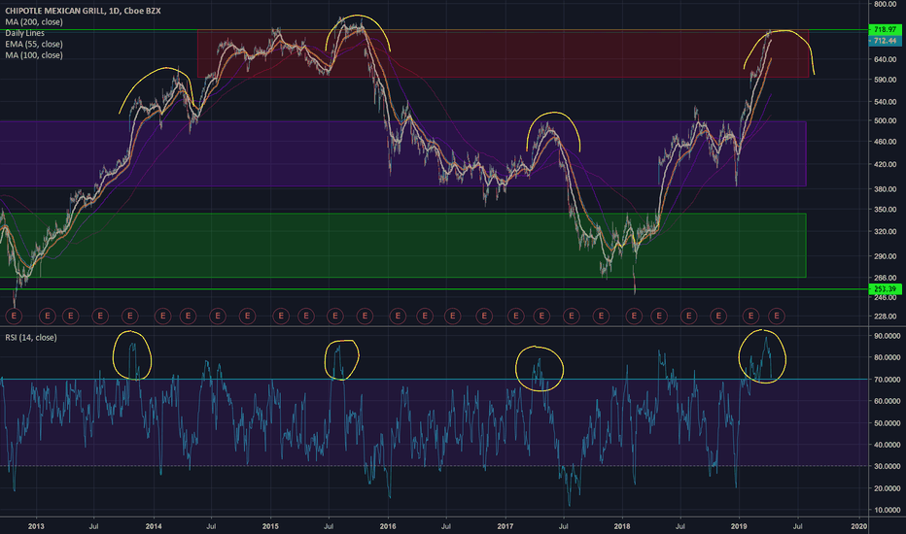The height and width of the screenshot is (534, 906).
Task: Click the 2018 label on the time axis
Action: (622, 526)
